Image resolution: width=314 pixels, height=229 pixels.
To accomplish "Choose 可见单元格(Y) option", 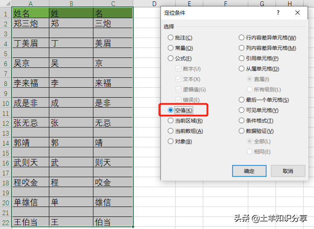I will [x=259, y=110].
